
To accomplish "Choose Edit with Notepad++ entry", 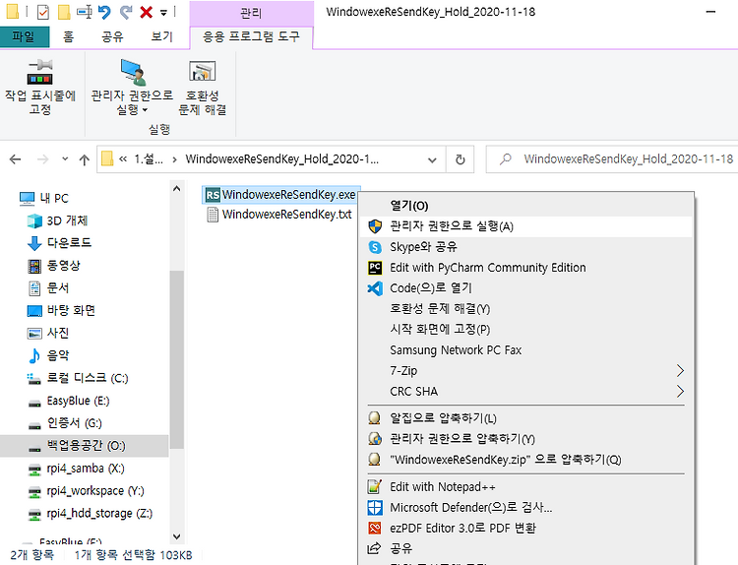I will (525, 487).
